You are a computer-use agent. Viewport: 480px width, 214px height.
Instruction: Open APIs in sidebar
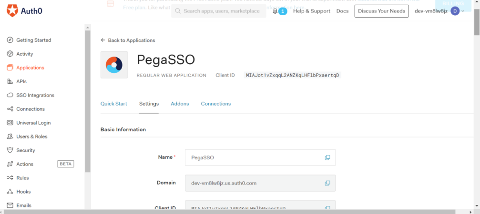[21, 81]
